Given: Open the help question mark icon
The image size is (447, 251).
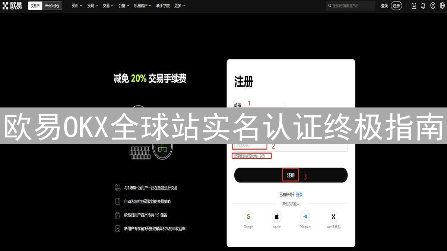Looking at the screenshot, I should click(x=432, y=6).
